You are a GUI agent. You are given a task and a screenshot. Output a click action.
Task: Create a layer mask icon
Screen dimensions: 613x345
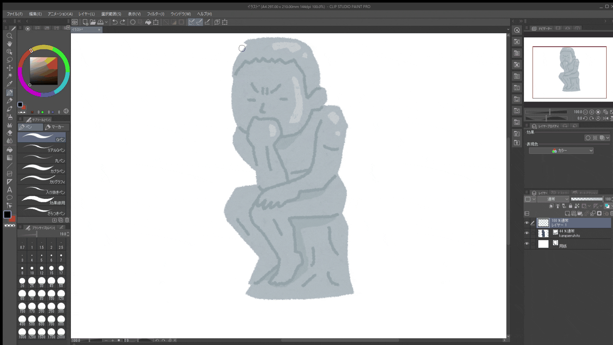(x=599, y=213)
